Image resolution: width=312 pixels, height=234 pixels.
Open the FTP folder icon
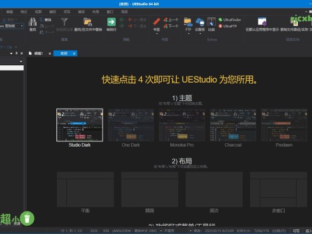(188, 22)
